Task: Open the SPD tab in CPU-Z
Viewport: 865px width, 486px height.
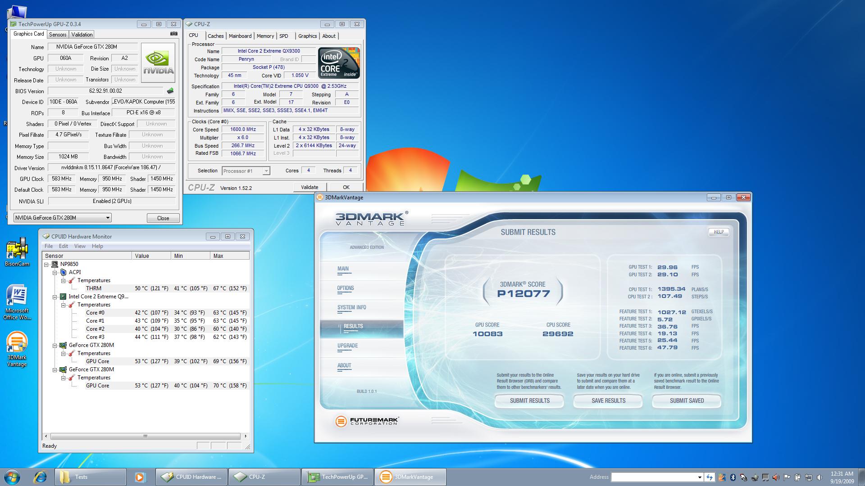Action: tap(284, 36)
